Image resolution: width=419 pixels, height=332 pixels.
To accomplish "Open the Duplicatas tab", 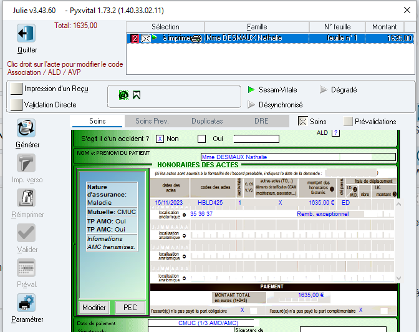I will click(x=207, y=121).
